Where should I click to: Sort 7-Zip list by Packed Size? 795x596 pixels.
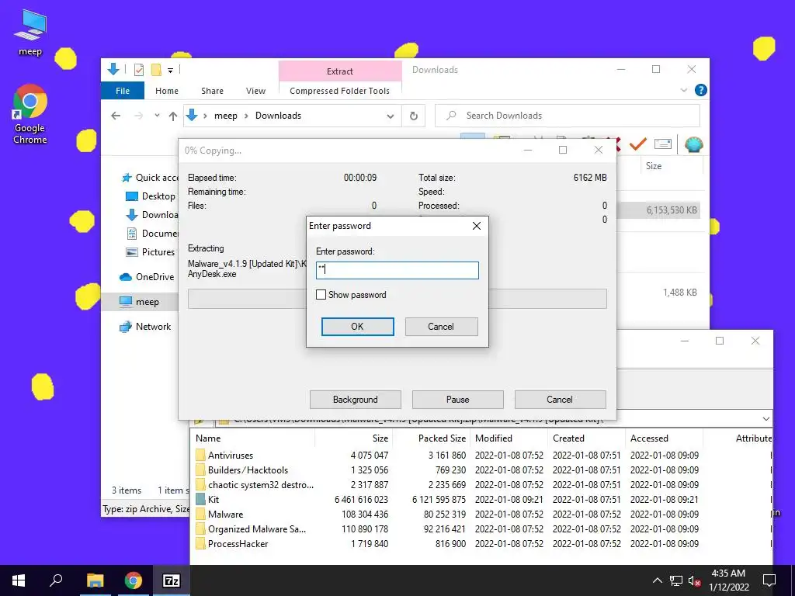point(432,438)
